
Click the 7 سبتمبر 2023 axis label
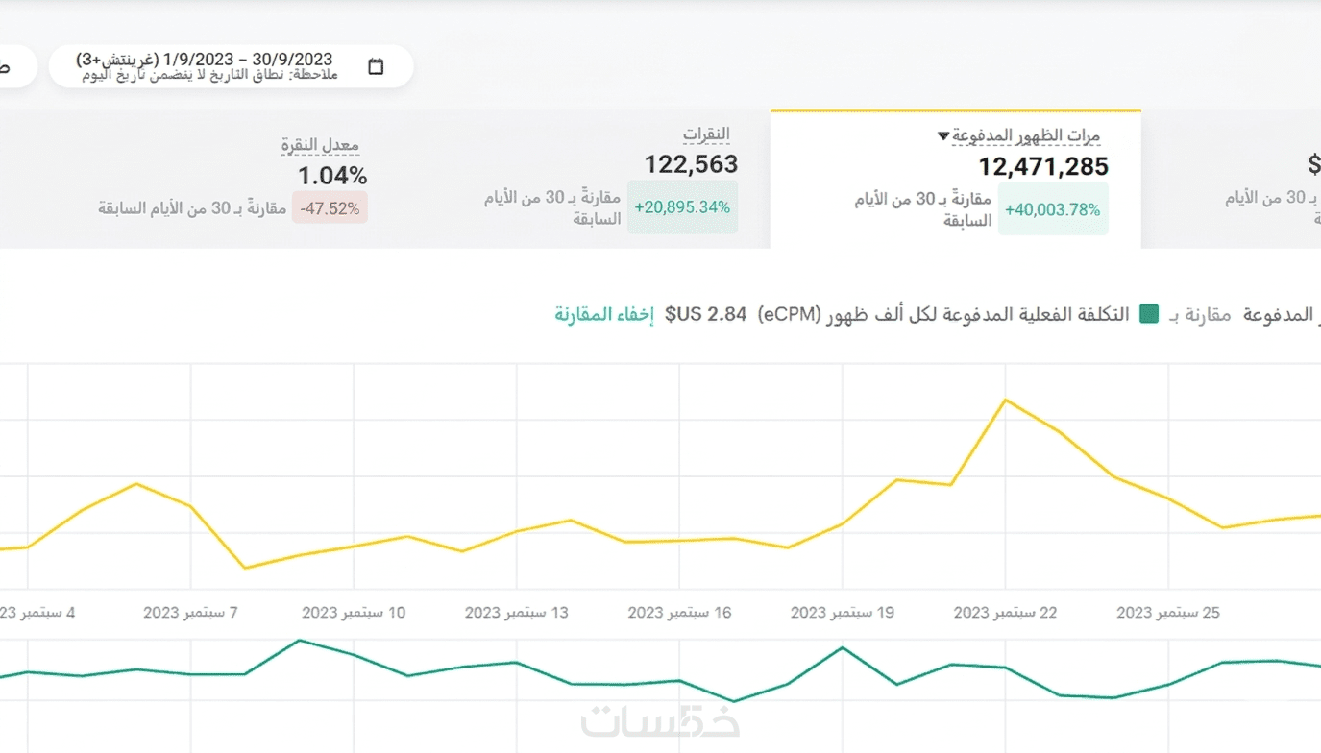(190, 613)
